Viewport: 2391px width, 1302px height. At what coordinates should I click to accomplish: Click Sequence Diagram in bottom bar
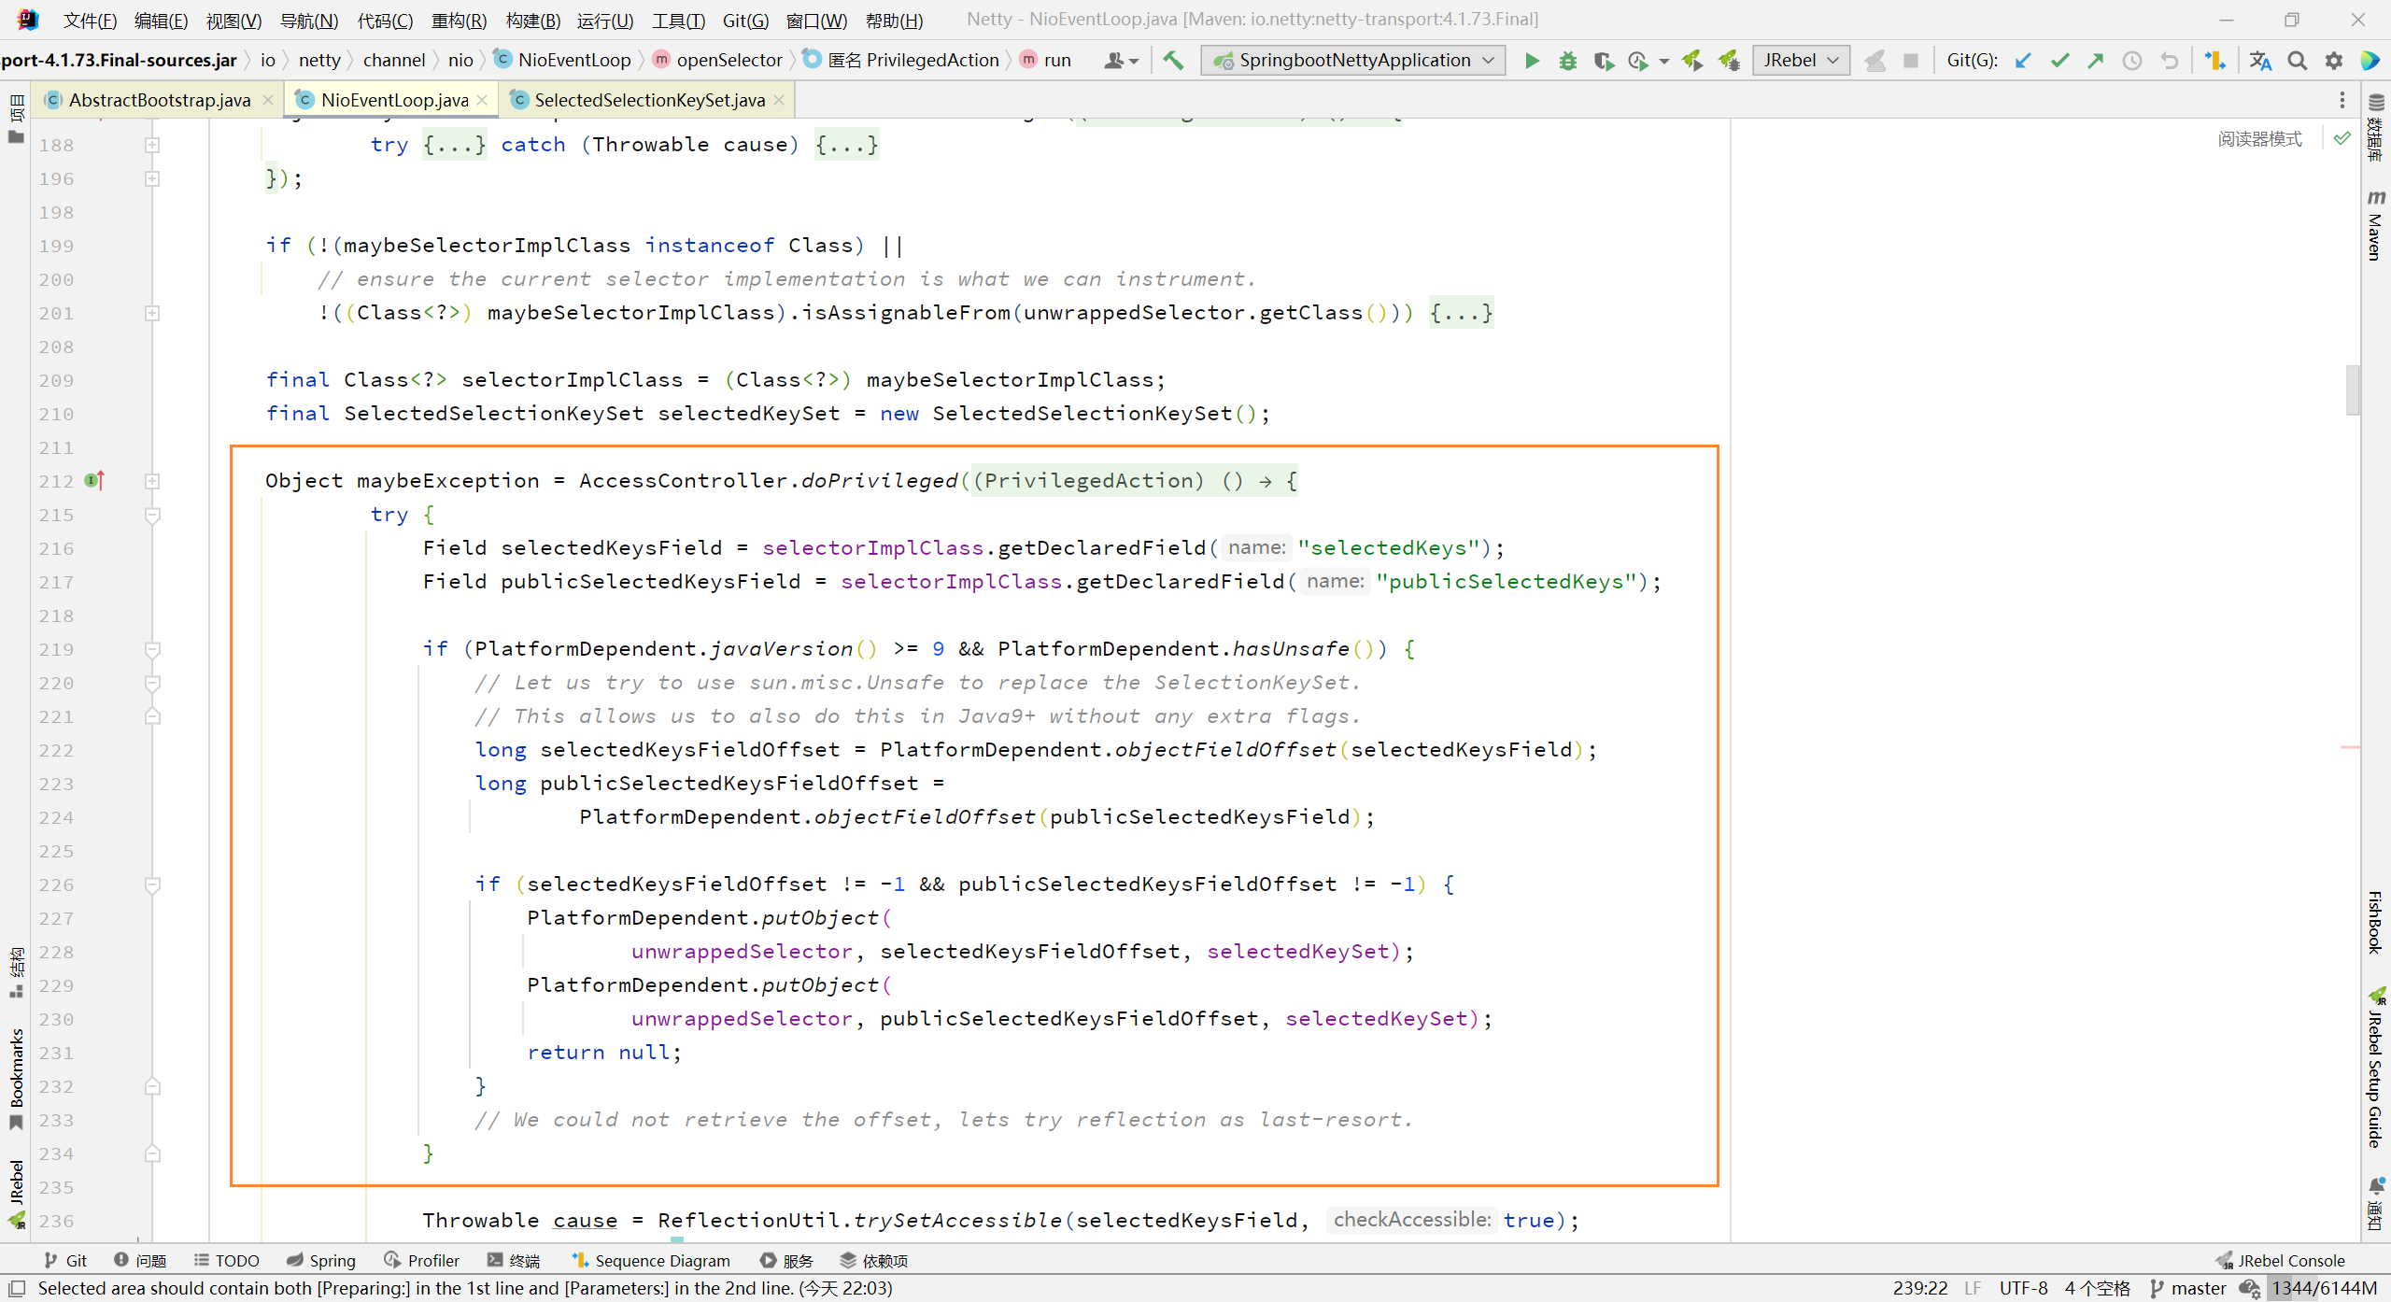click(651, 1260)
